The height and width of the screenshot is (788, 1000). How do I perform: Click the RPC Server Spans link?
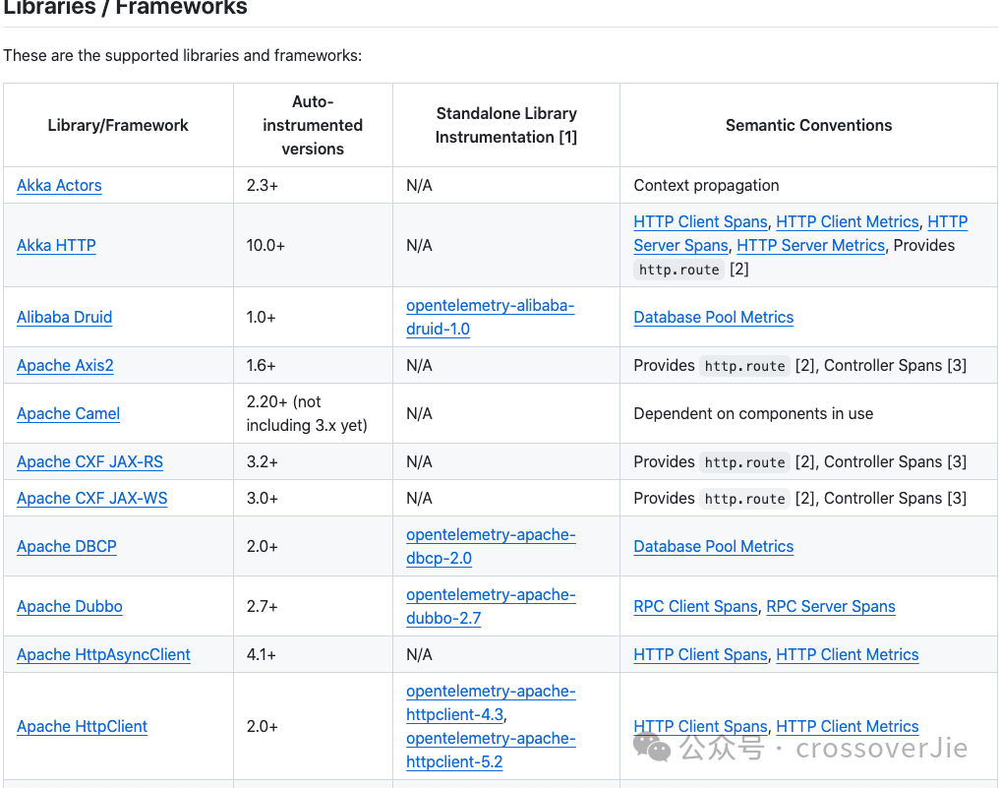[831, 606]
